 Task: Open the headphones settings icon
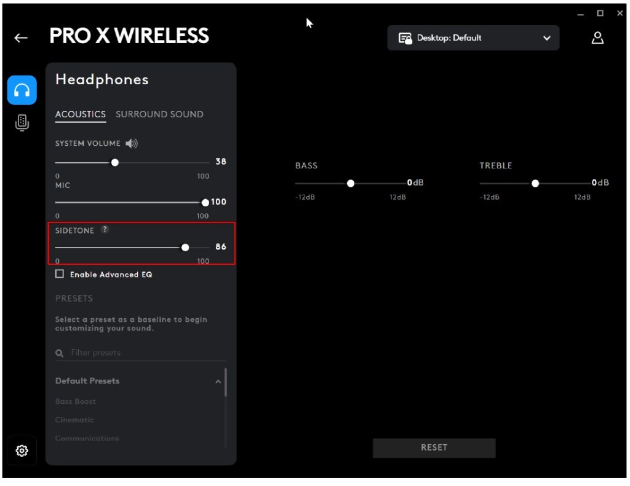click(x=22, y=91)
